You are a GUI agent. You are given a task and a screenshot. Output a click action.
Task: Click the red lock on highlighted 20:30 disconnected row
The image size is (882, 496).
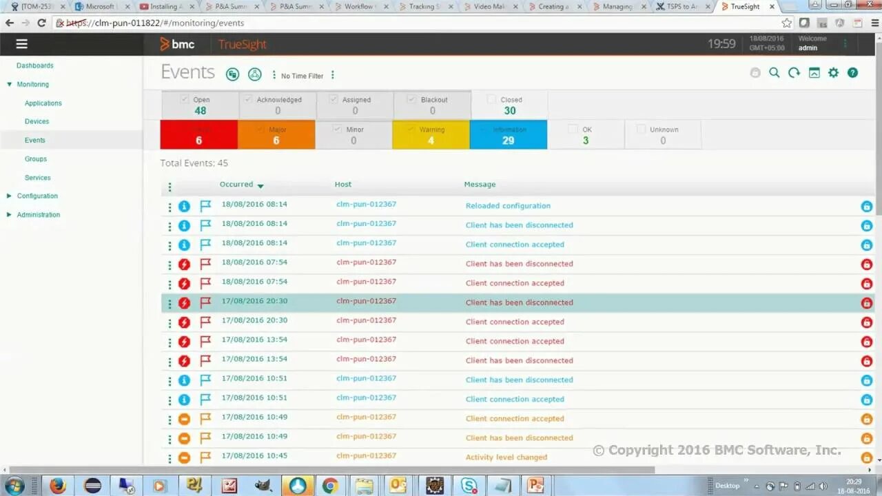pos(867,303)
